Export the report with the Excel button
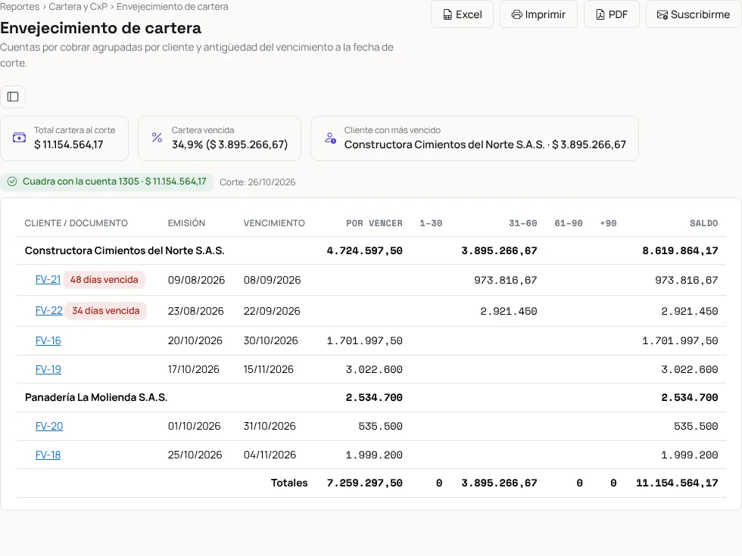This screenshot has height=556, width=742. [462, 14]
